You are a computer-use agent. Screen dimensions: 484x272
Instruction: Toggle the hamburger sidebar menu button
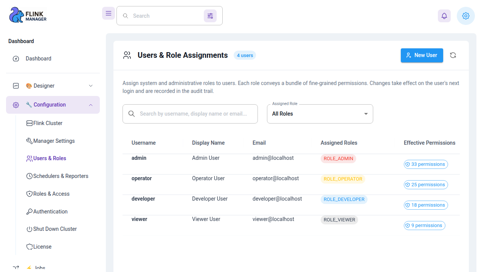(x=109, y=13)
